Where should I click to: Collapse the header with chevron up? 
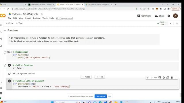point(177,23)
